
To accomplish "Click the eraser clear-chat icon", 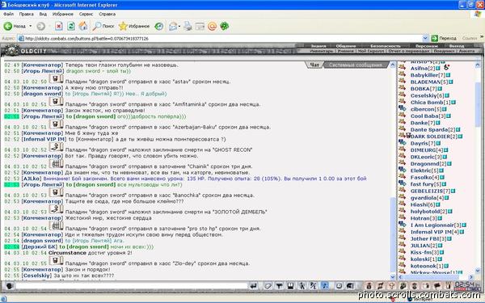I will pos(268,286).
